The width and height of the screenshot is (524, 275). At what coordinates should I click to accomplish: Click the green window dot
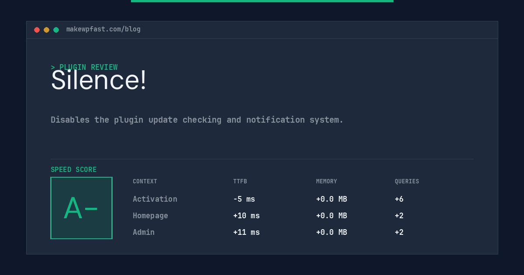(56, 30)
